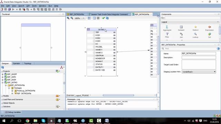Screen dimensions: 221x124
Task: Pick the Expression component icon
Action: coord(210,27)
